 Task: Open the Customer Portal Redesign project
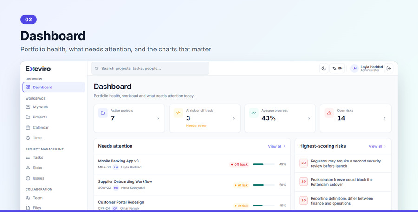121,202
